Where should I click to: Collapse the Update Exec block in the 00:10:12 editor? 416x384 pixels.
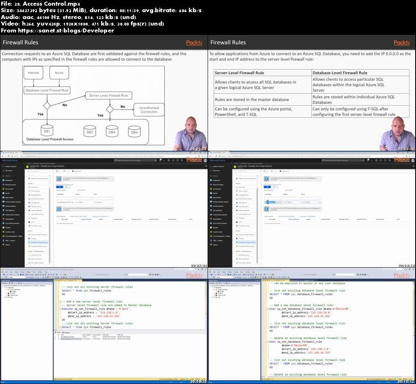coord(268,342)
